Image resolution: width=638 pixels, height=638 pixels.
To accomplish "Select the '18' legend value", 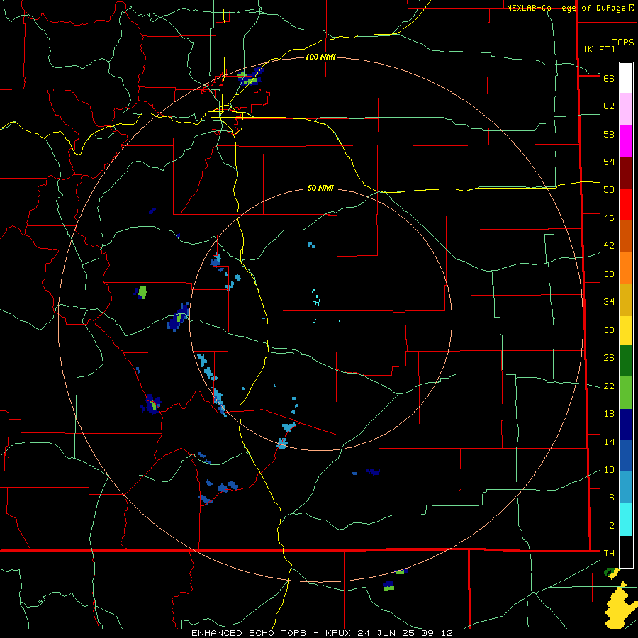I will (x=609, y=414).
